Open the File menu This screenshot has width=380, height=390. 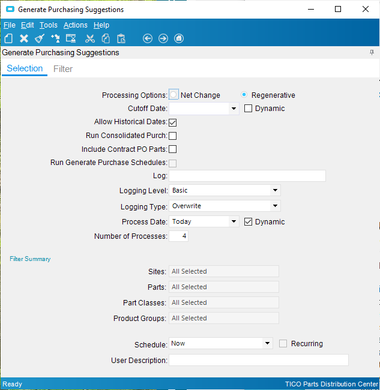(x=10, y=25)
